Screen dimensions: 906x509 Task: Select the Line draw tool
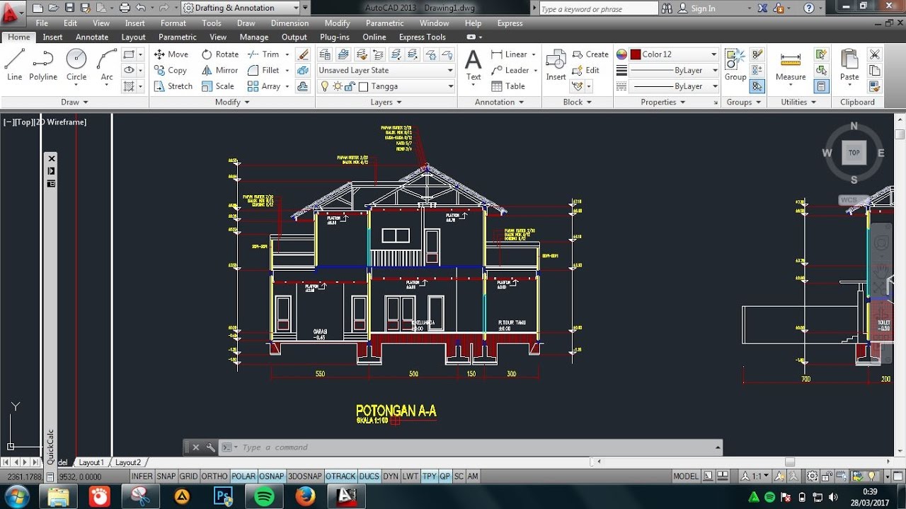click(x=14, y=65)
